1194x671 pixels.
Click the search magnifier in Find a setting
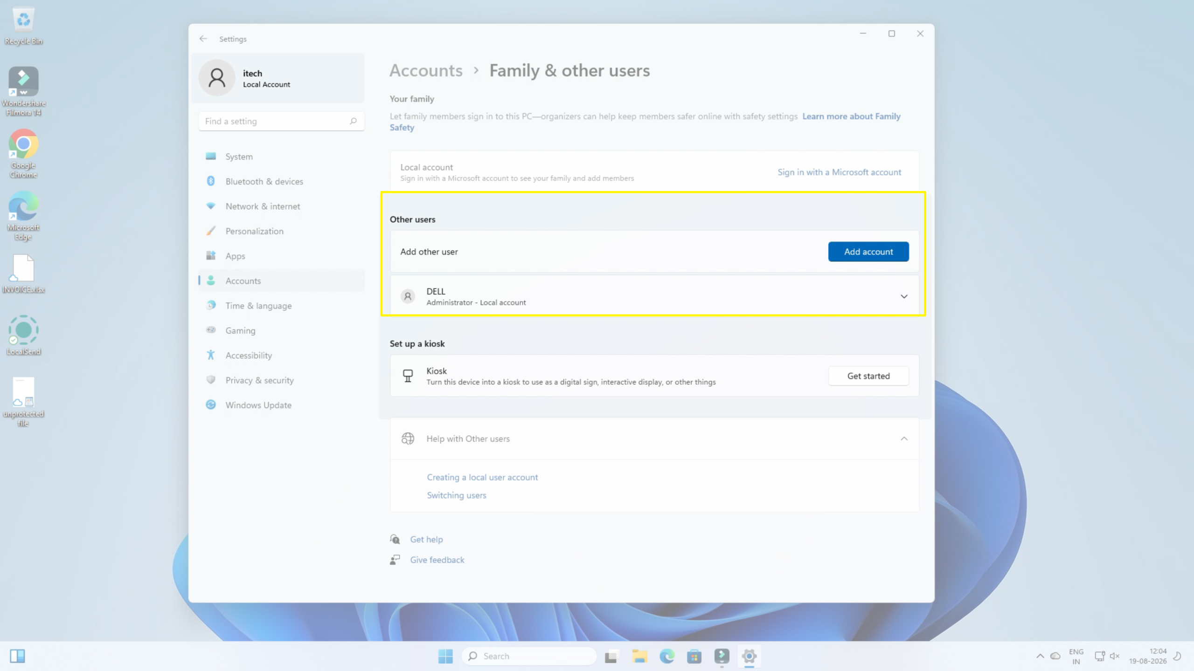353,121
